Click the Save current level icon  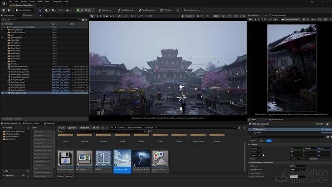pyautogui.click(x=3, y=10)
